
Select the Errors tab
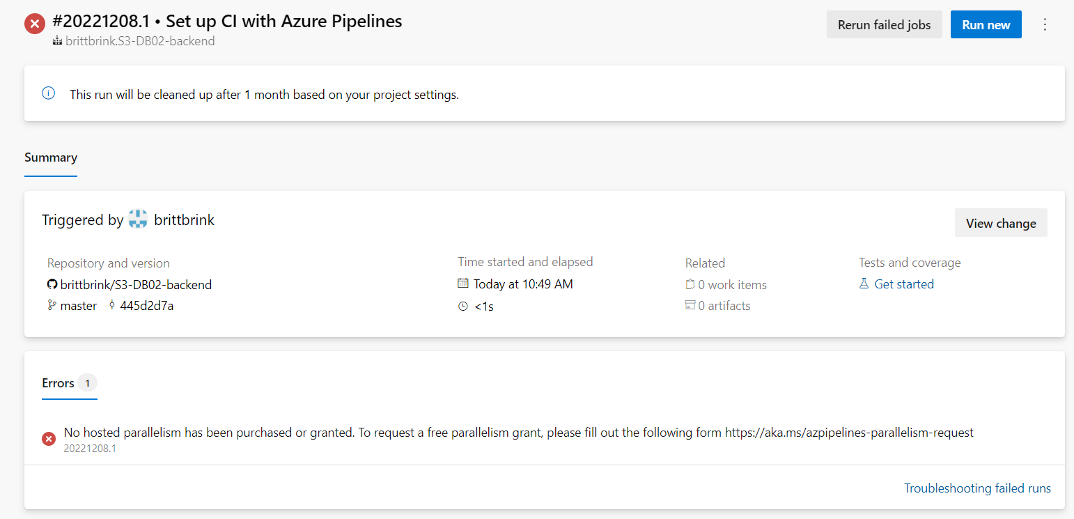(x=59, y=383)
